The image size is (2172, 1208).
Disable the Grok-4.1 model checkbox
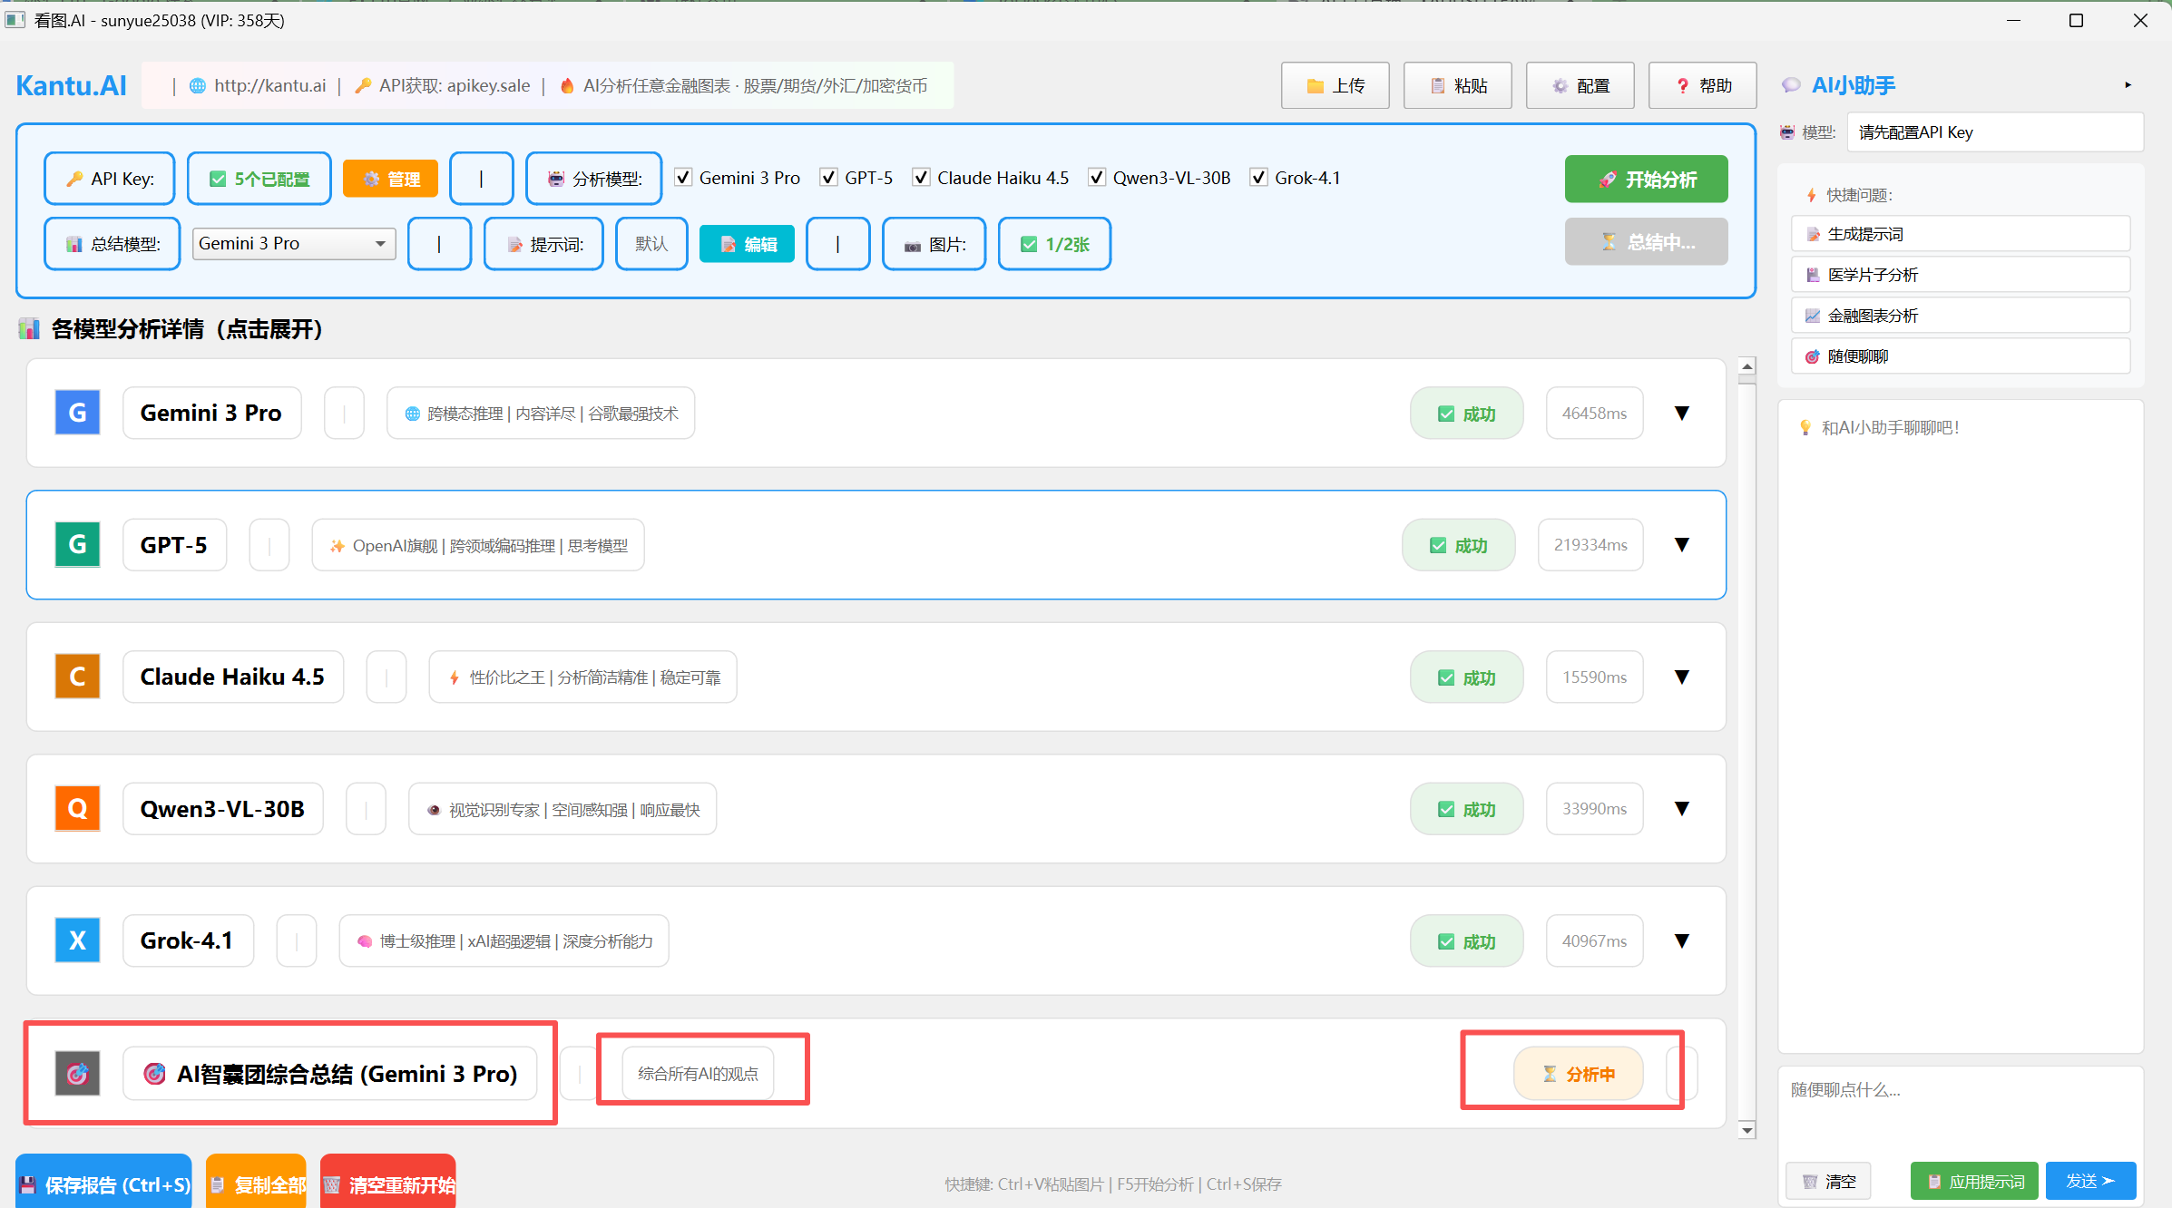1259,178
